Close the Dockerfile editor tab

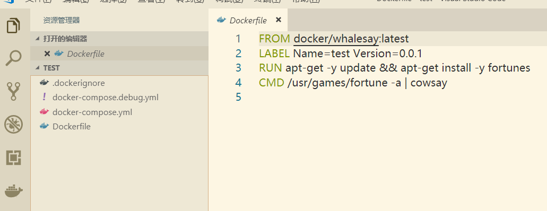[279, 20]
